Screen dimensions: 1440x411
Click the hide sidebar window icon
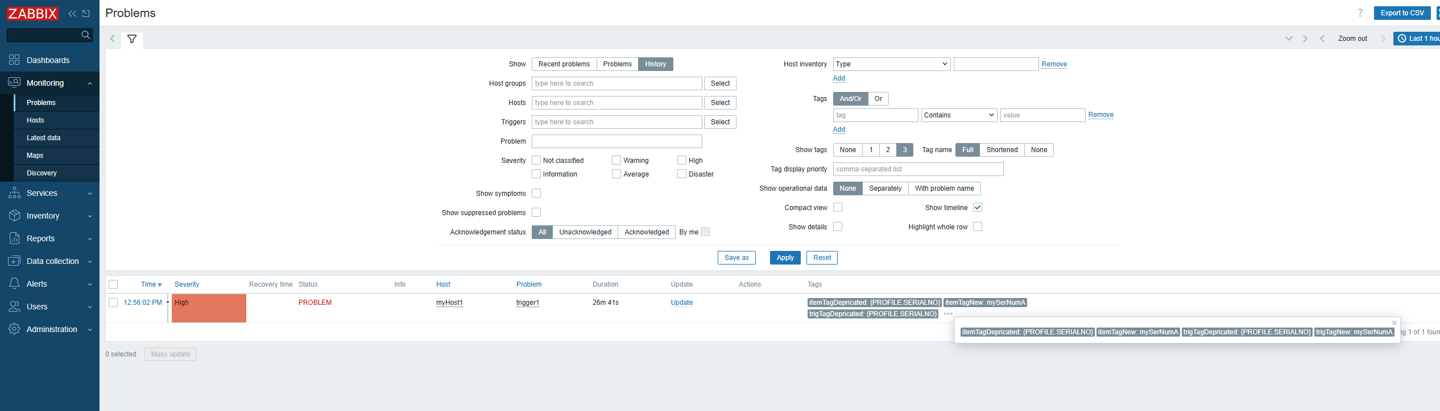pos(86,14)
